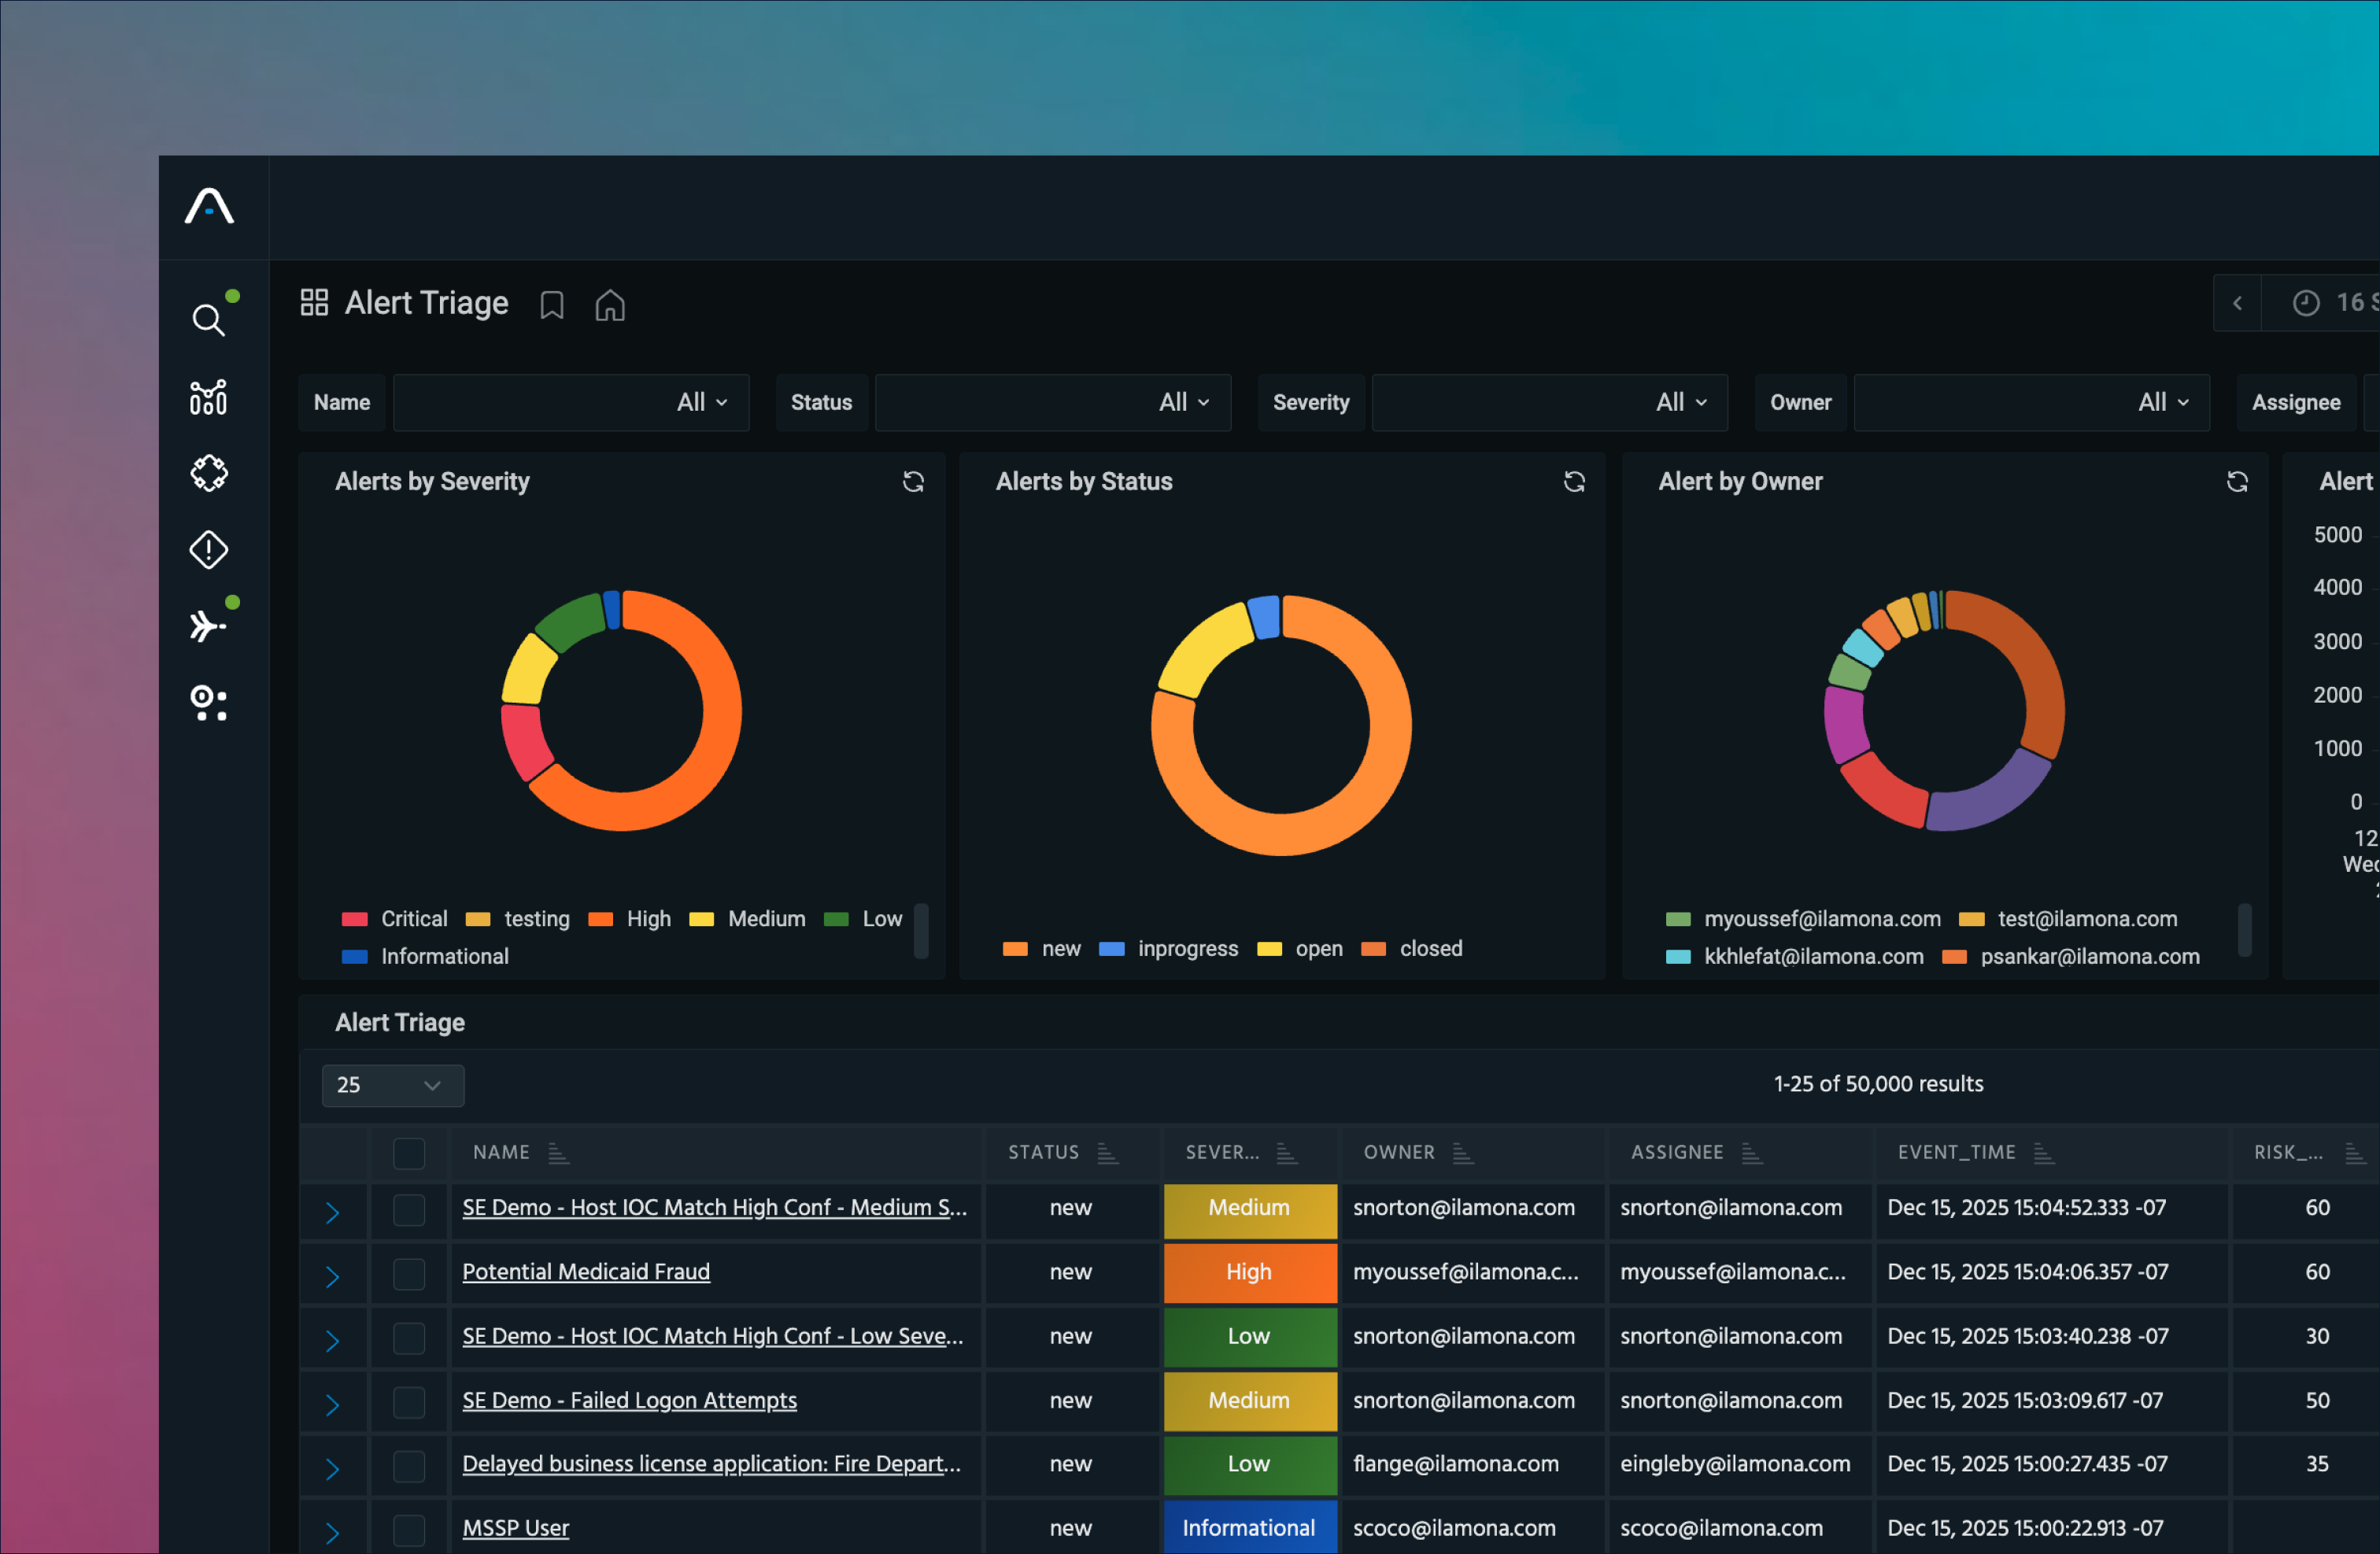
Task: Click the search icon in sidebar
Action: (208, 320)
